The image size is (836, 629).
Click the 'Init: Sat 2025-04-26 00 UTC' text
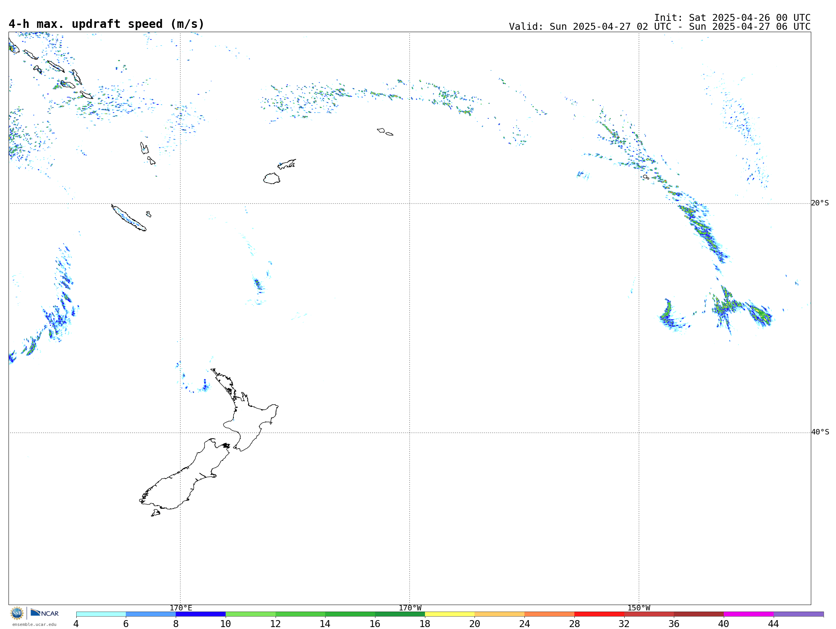tap(732, 18)
